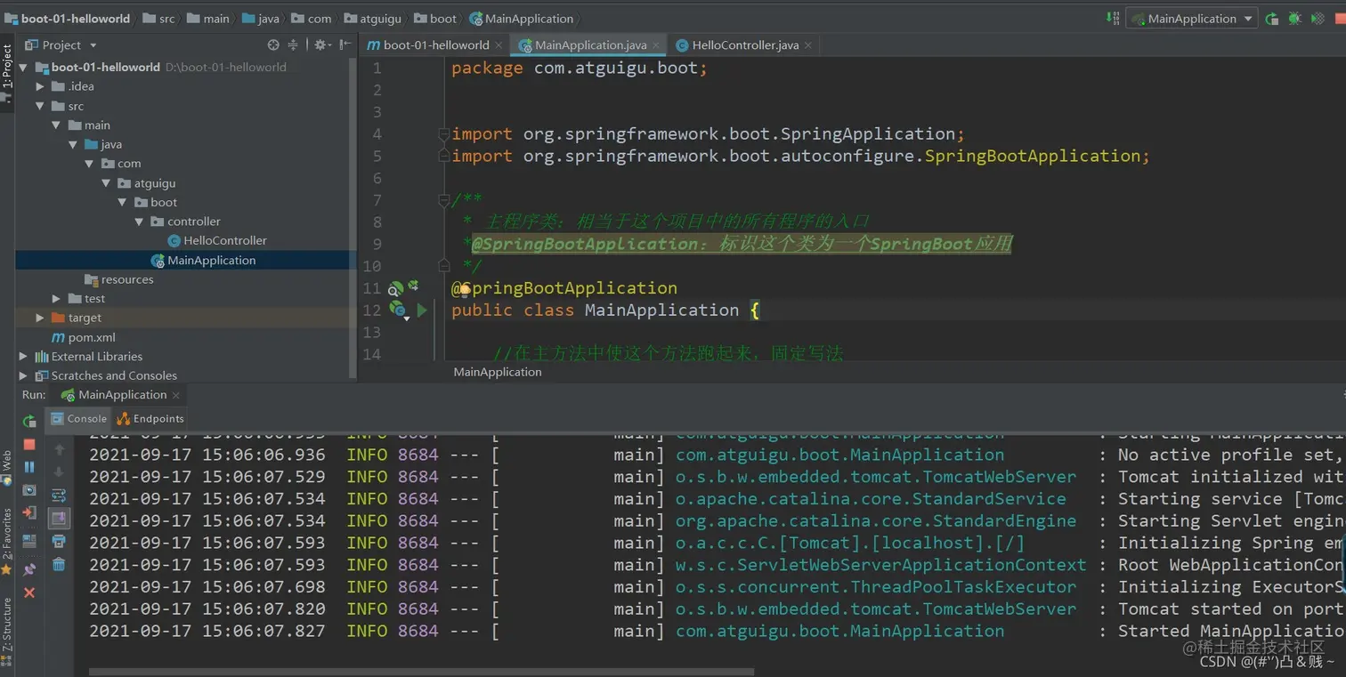Locate current file with crosshair icon
The image size is (1346, 677).
273,44
